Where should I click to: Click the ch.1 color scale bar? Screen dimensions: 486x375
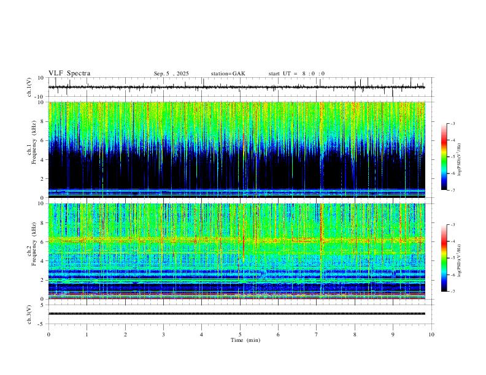point(444,156)
